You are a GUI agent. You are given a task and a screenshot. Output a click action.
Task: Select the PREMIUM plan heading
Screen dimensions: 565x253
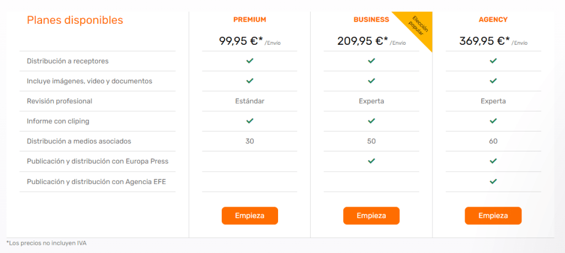pos(250,20)
